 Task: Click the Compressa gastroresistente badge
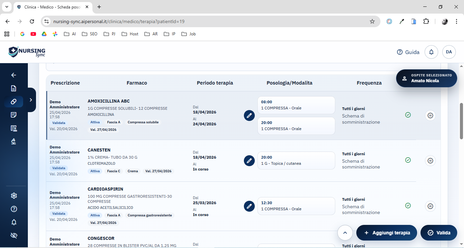(x=150, y=215)
